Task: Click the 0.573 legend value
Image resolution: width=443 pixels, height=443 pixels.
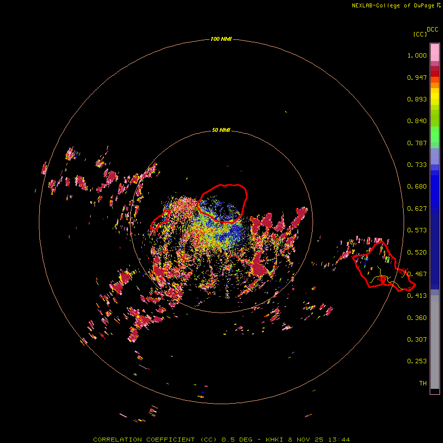Action: (417, 230)
